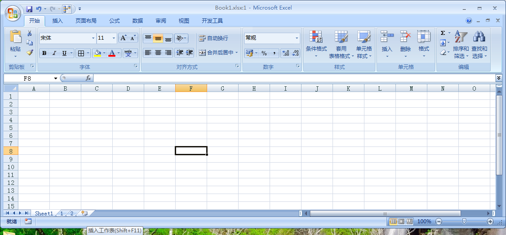Toggle Underline formatting
The image size is (506, 235).
[x=64, y=53]
